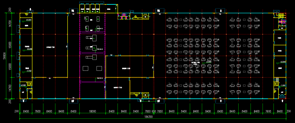This screenshot has width=295, height=123.
Task: Click the upper-left 14700 vertical dimension
Action: 10,23
